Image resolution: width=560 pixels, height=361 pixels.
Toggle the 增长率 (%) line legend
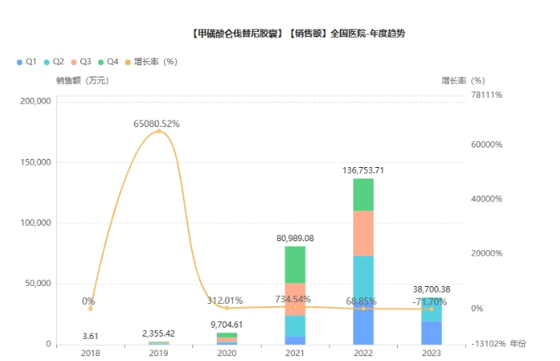coord(152,61)
